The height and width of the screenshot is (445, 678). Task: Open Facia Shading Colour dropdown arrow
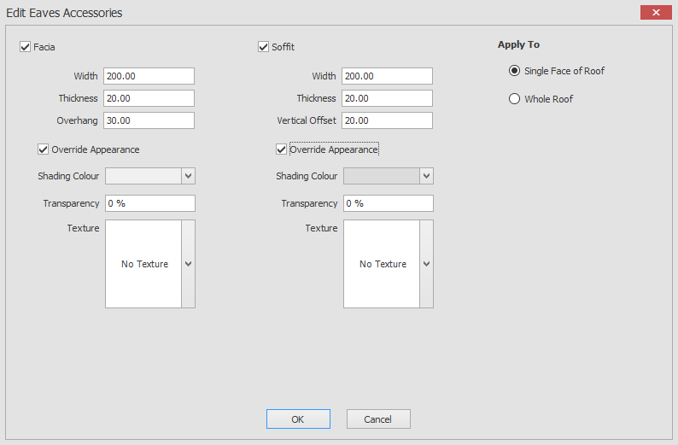(x=189, y=176)
